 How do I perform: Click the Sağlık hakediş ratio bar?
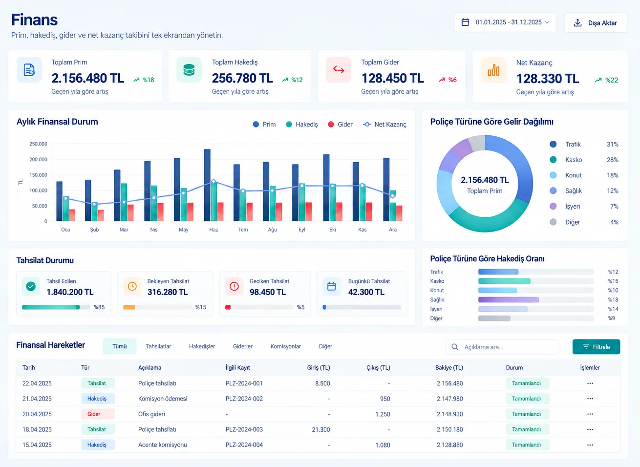click(x=535, y=299)
